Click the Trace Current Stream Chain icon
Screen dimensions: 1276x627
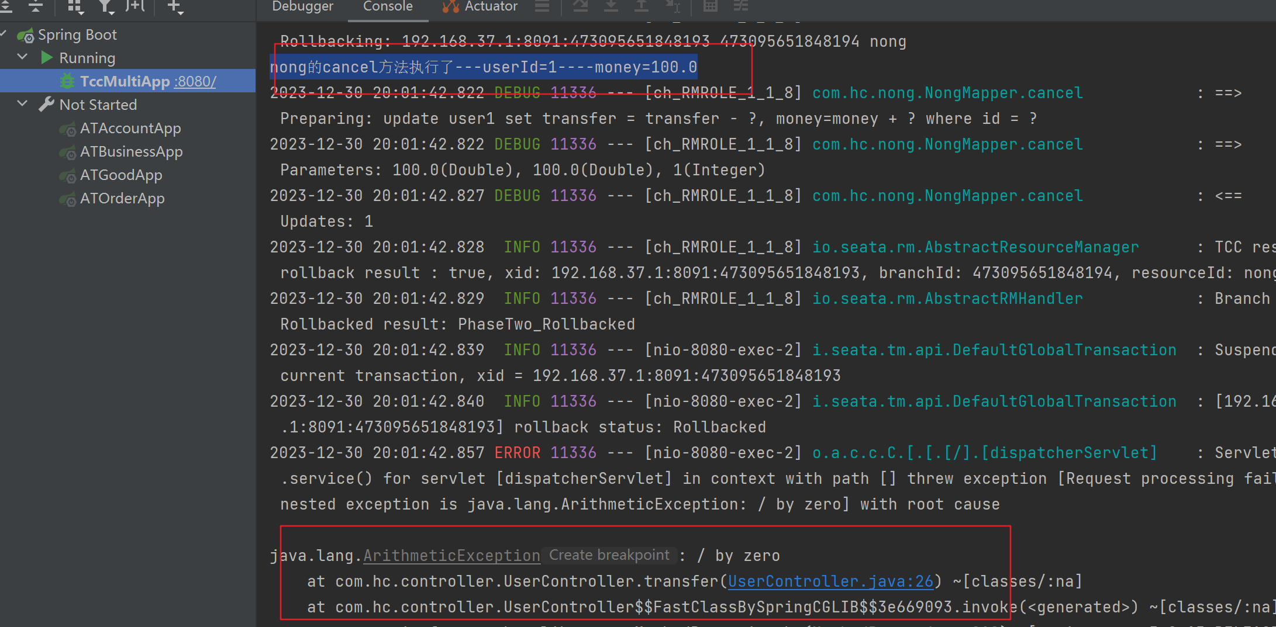tap(741, 6)
